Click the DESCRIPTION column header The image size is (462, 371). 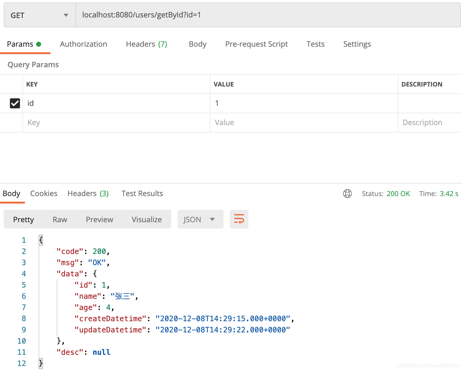422,84
